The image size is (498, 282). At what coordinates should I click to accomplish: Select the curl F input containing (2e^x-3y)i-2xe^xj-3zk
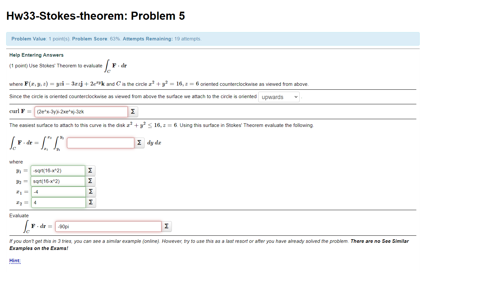click(81, 111)
